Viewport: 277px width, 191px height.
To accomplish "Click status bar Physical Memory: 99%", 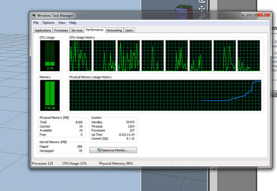I will tap(116, 163).
